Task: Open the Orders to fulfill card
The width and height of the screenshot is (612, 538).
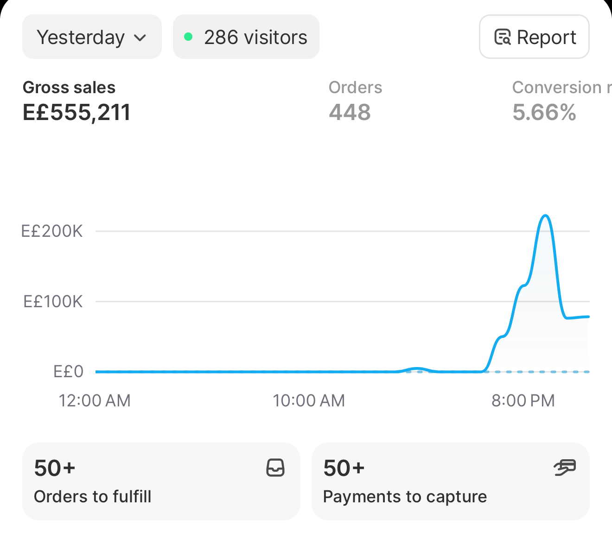Action: pos(161,481)
